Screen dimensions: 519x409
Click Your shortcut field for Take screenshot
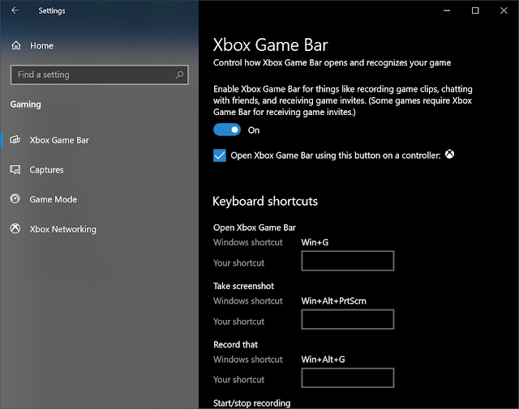[x=348, y=319]
